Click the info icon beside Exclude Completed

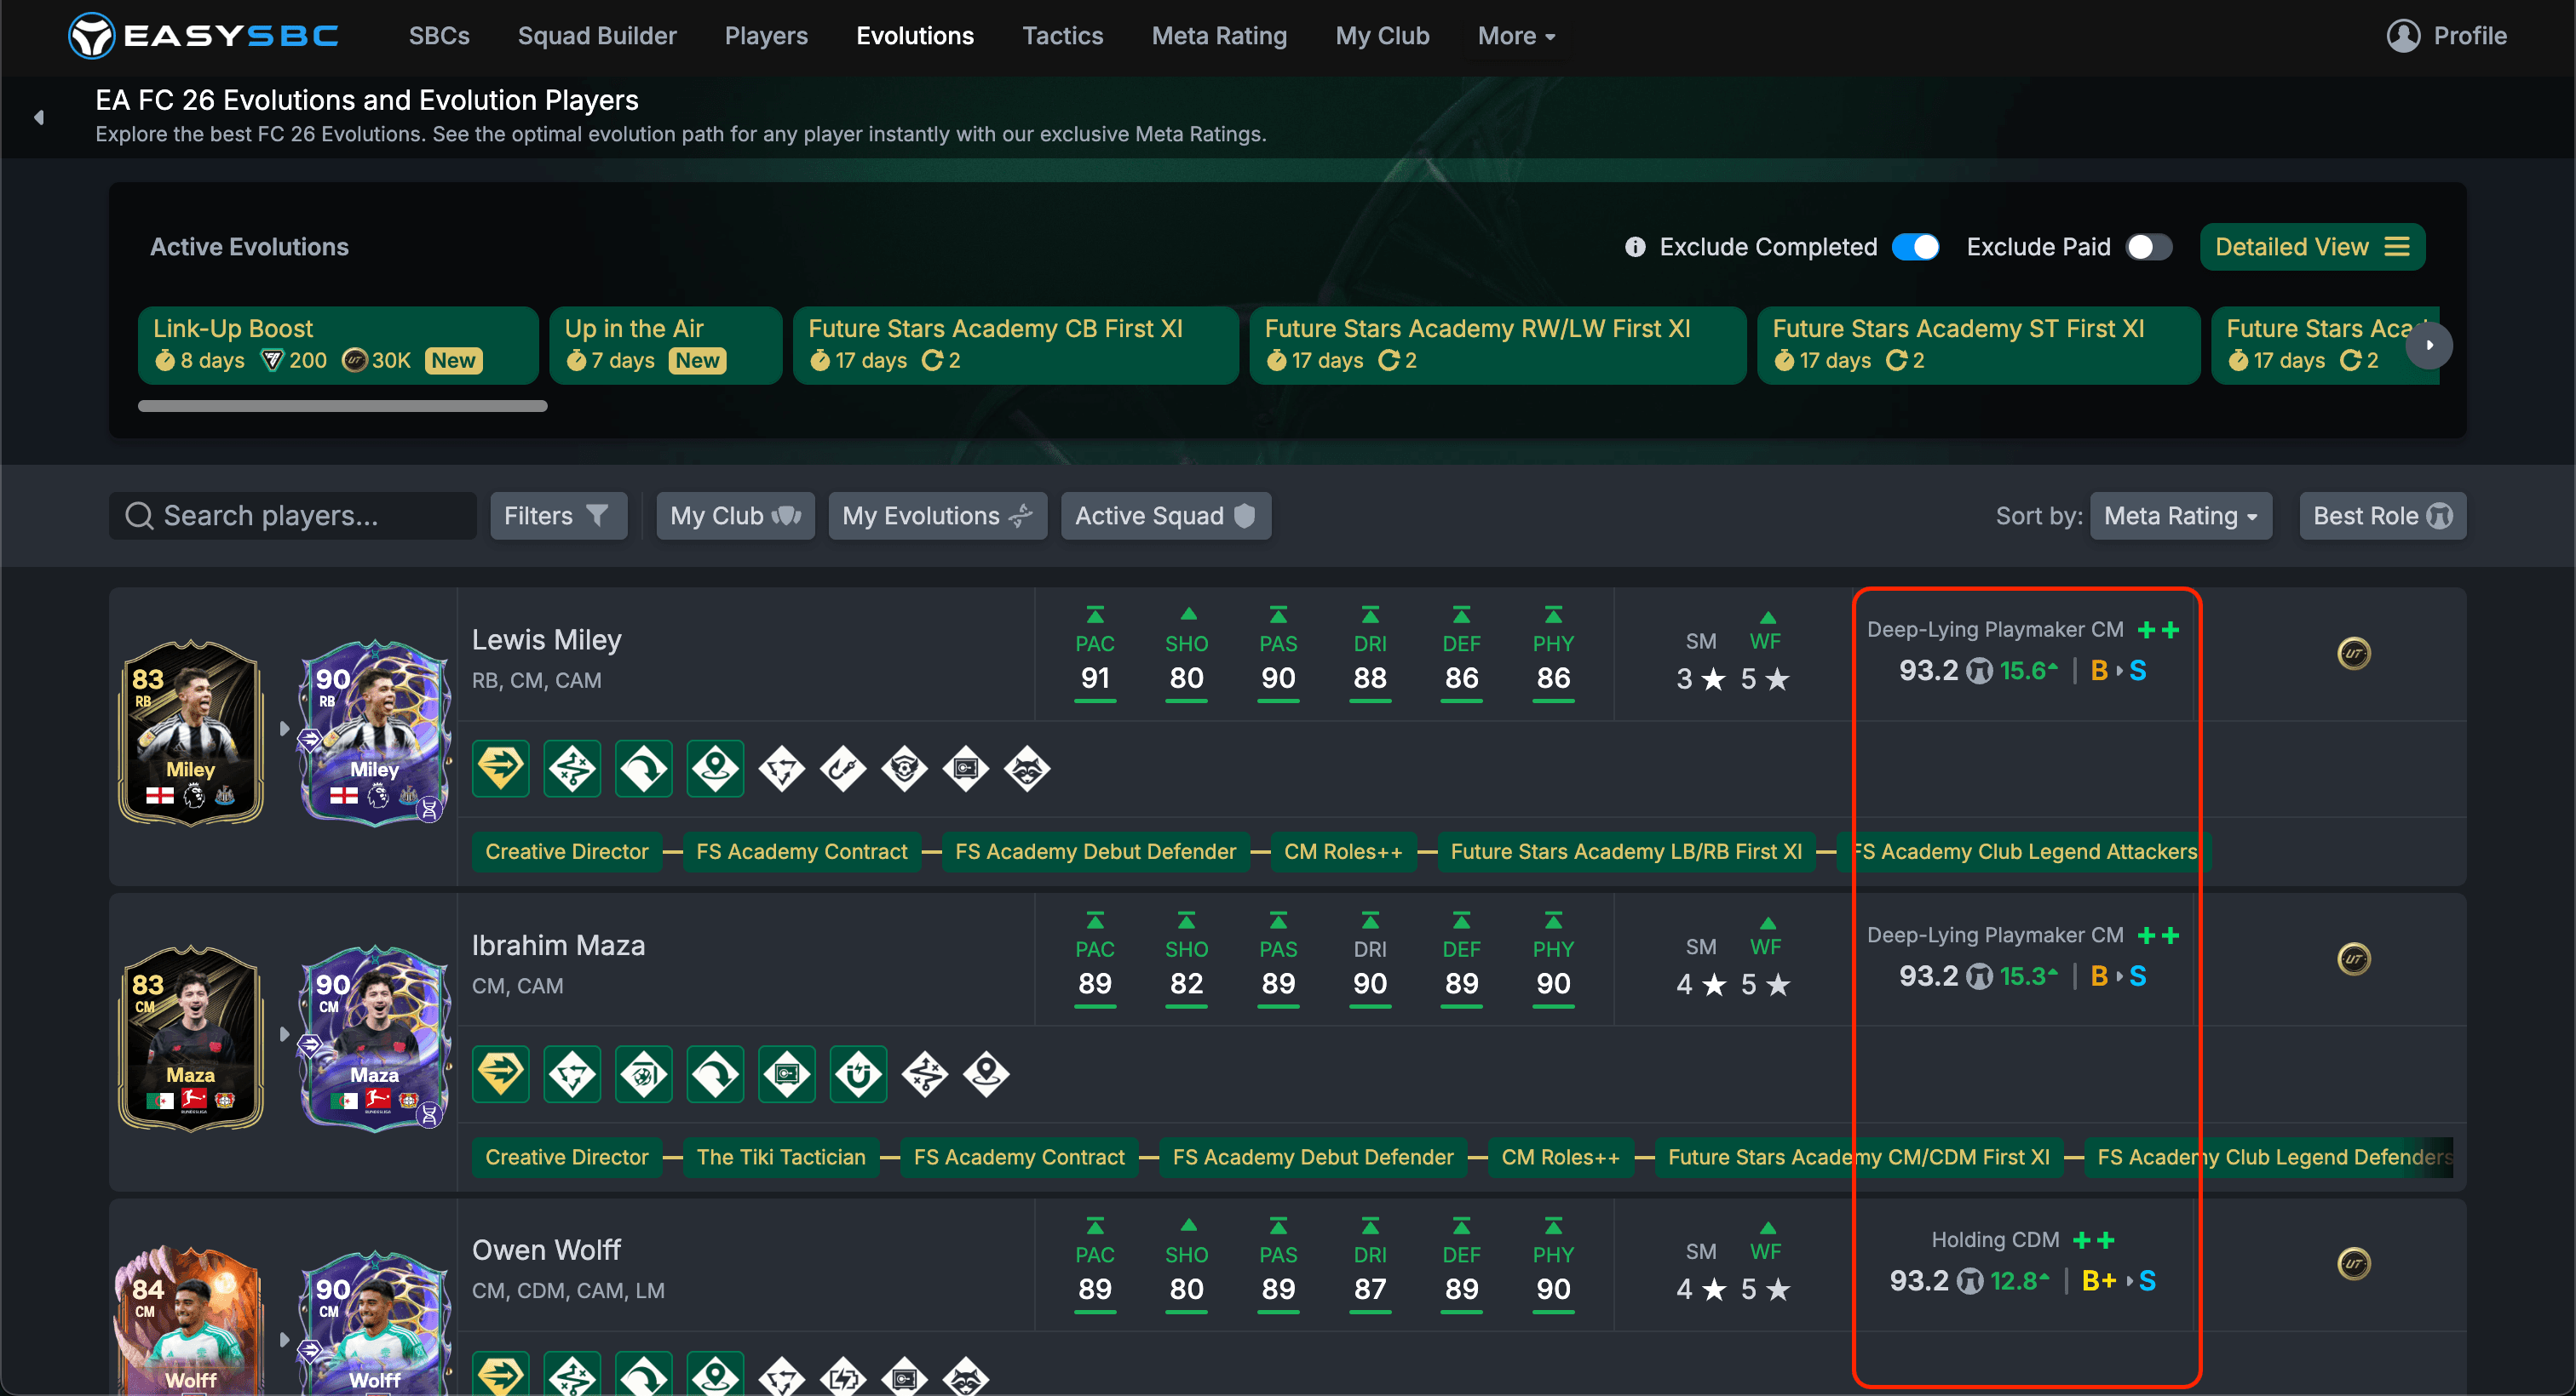pyautogui.click(x=1635, y=247)
